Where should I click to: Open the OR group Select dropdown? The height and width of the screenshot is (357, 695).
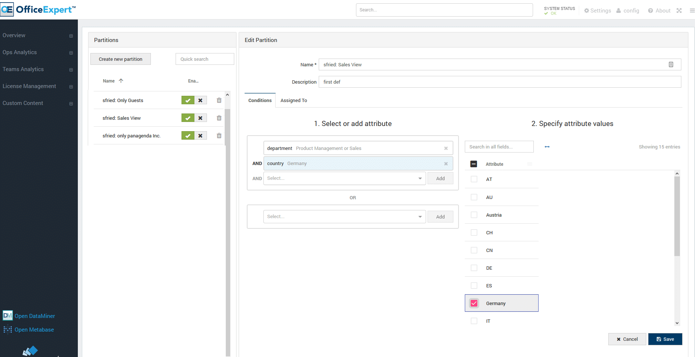[x=345, y=217]
